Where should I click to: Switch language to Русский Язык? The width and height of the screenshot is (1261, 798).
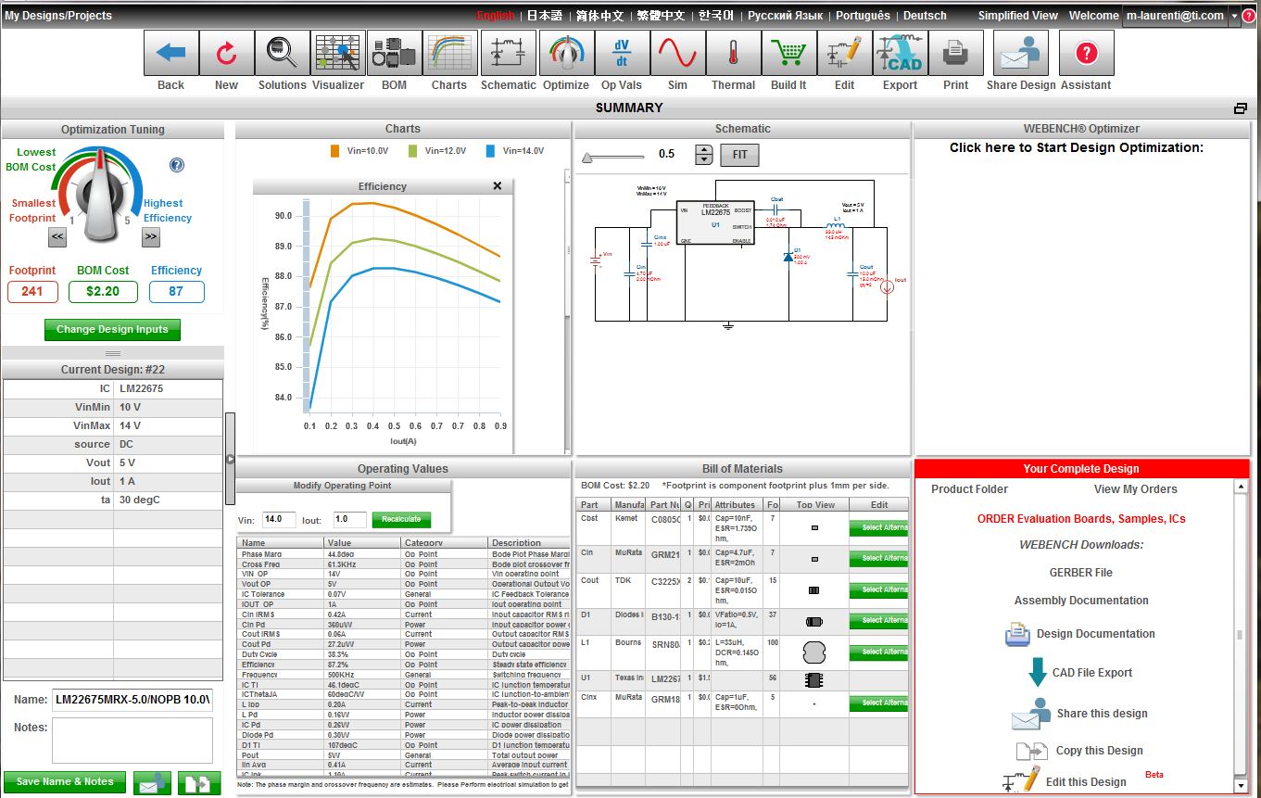pos(785,16)
